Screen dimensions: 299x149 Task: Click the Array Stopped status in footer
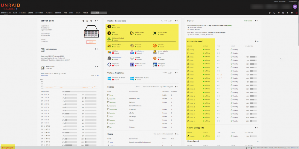7,148
